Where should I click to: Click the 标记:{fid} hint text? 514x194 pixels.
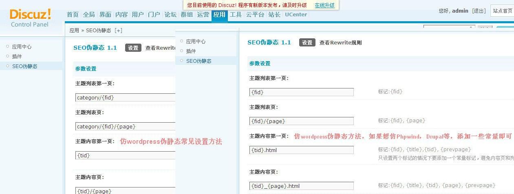point(390,92)
